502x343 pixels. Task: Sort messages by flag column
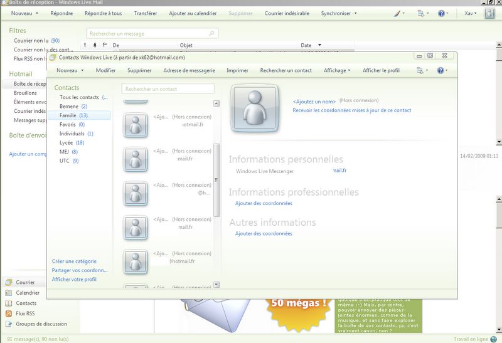click(105, 45)
